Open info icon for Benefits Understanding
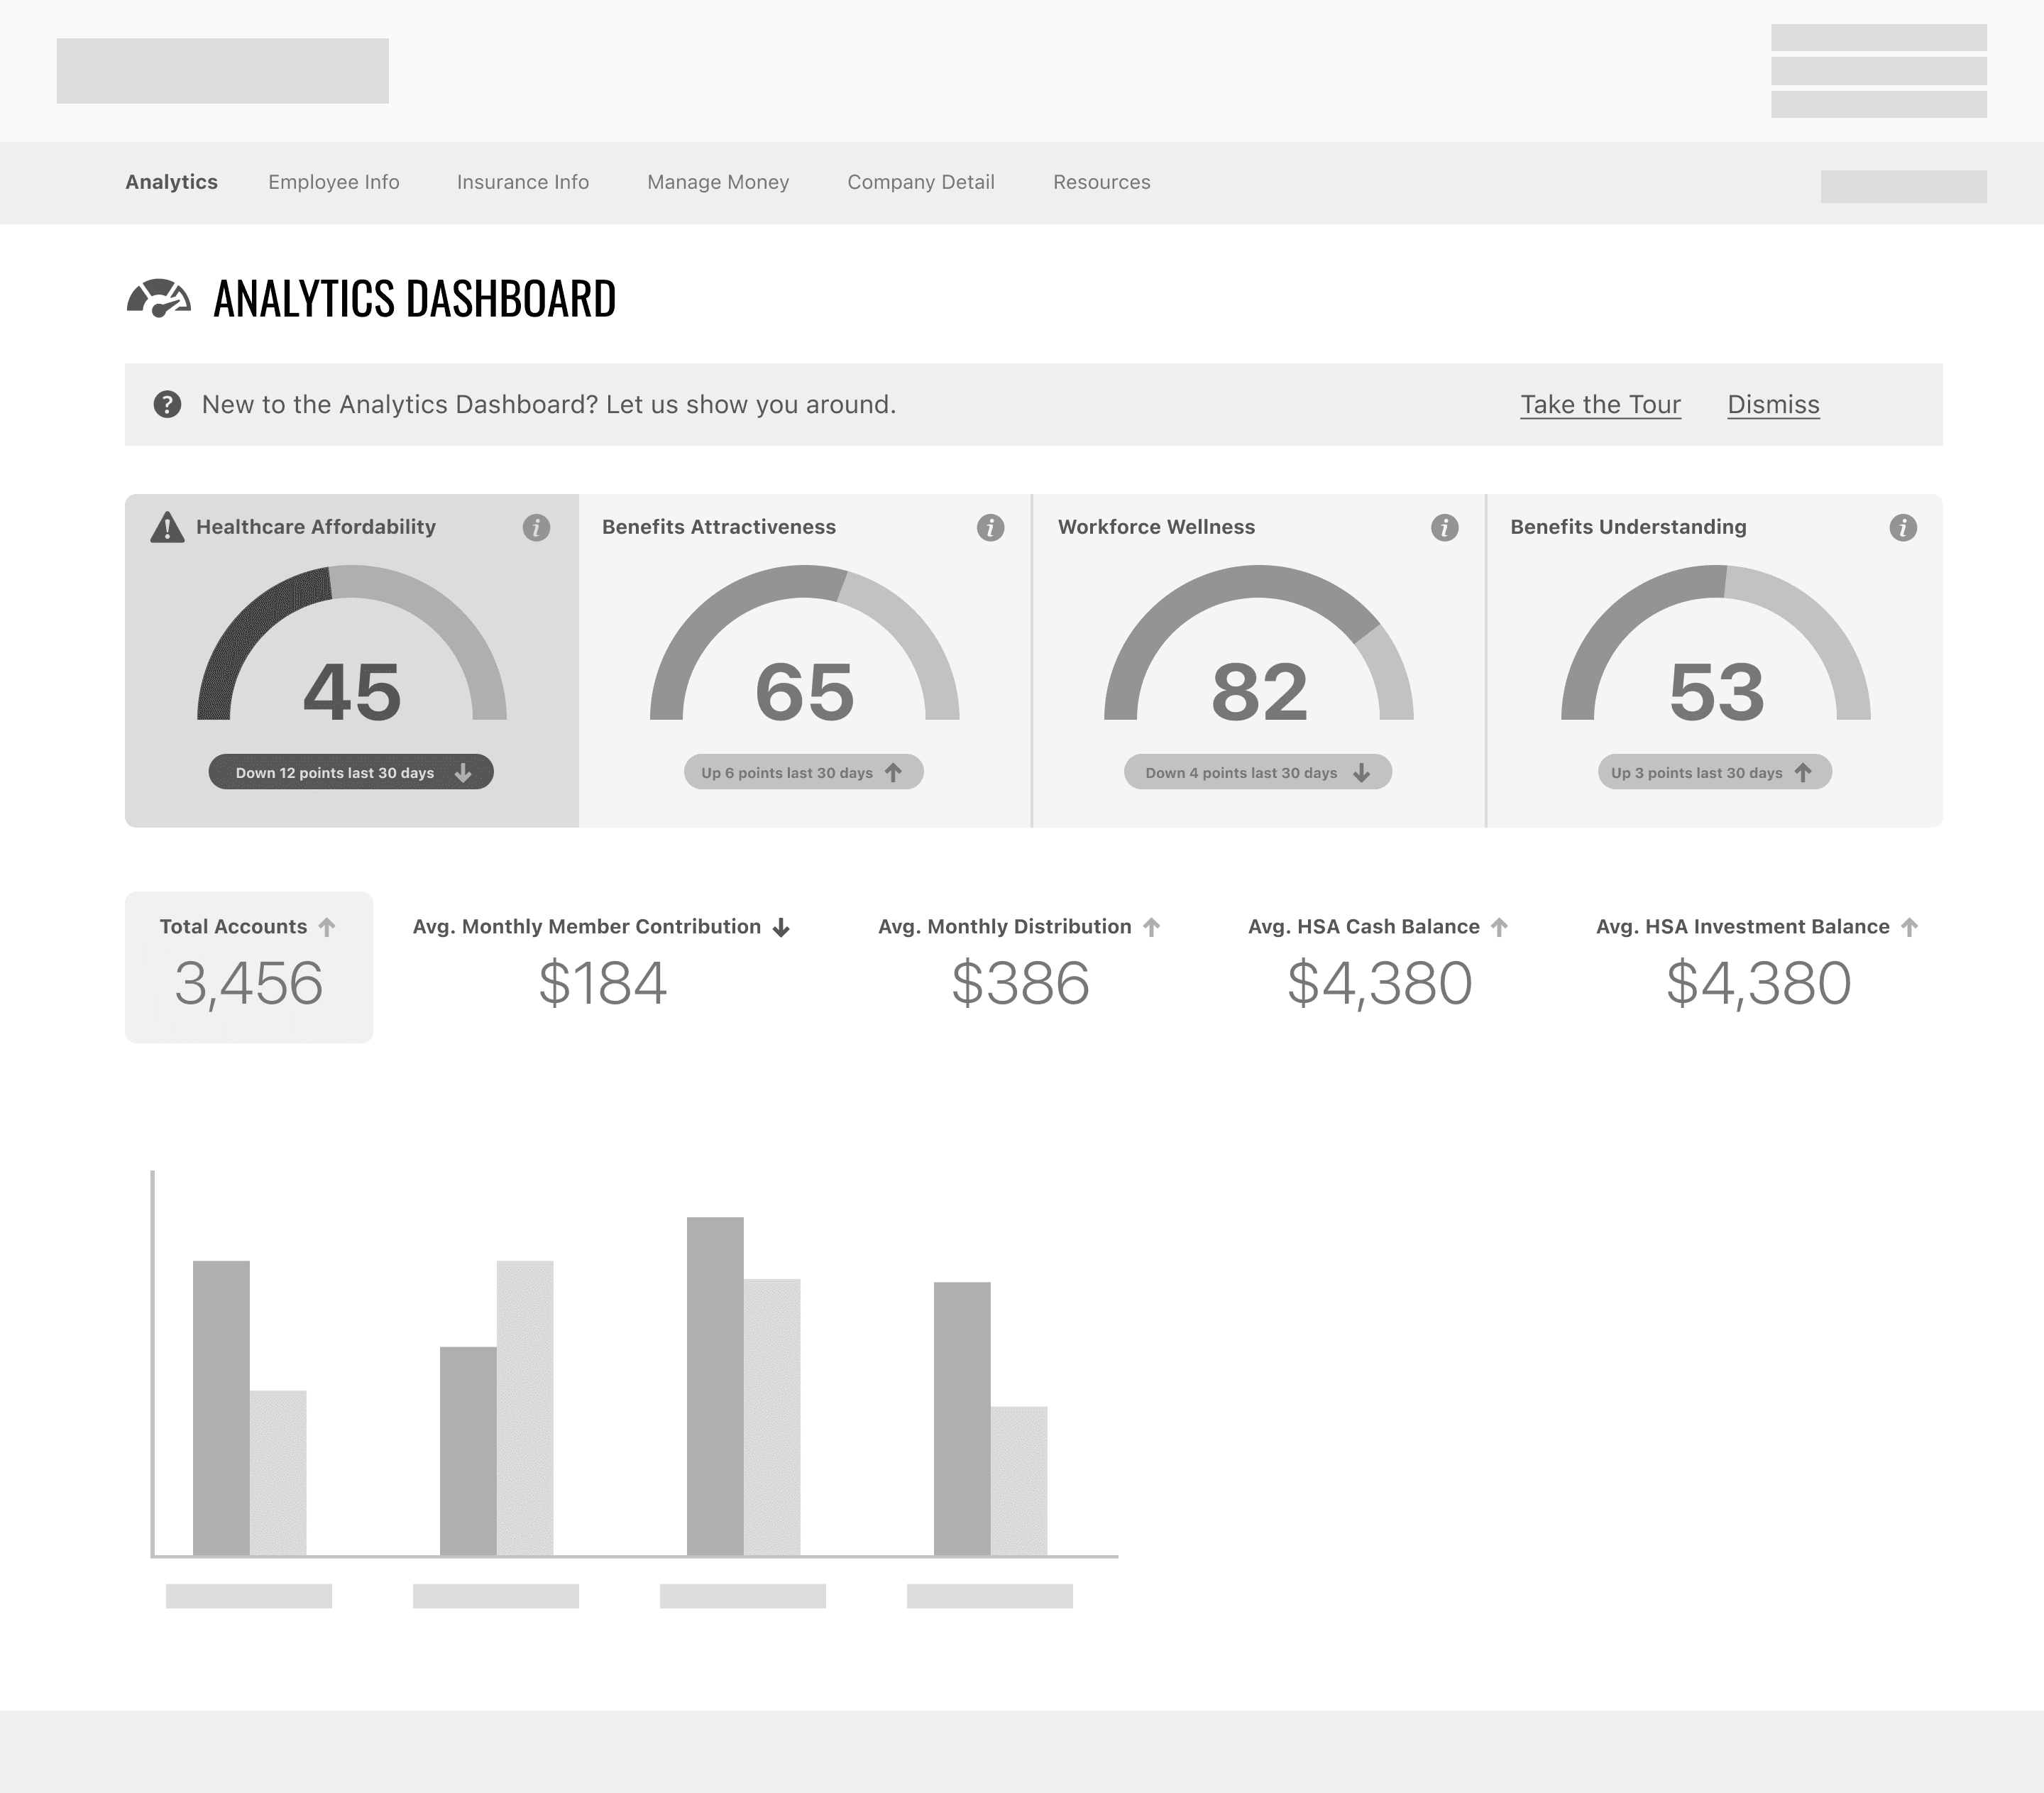 pyautogui.click(x=1902, y=527)
